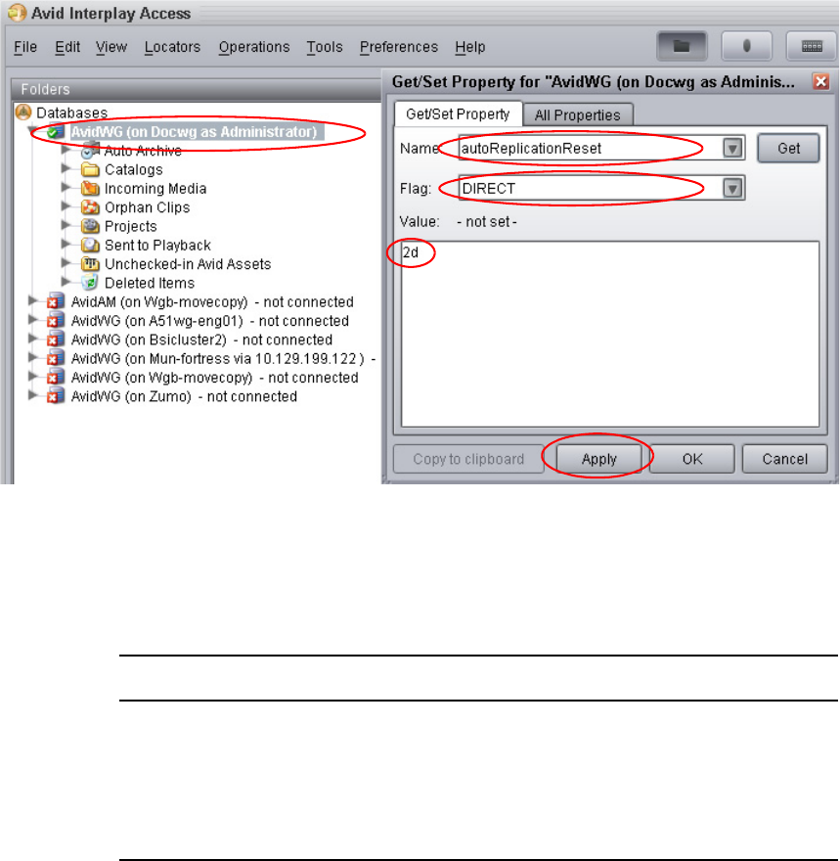Select the Catalogs tree row

[134, 169]
